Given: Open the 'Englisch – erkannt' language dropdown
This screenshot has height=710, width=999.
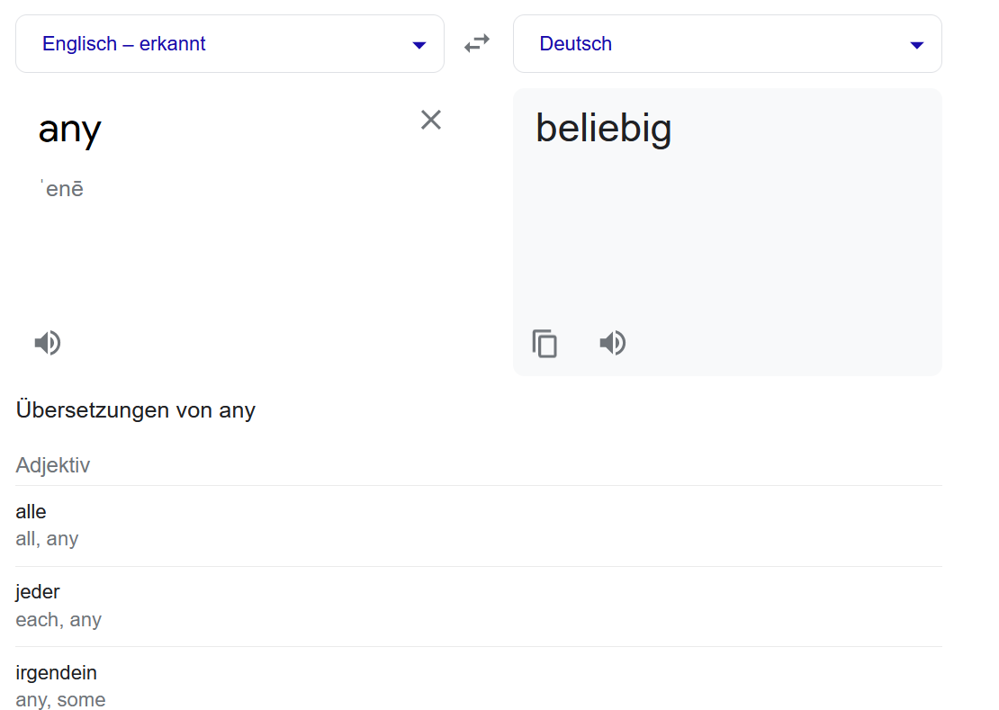Looking at the screenshot, I should pyautogui.click(x=230, y=44).
